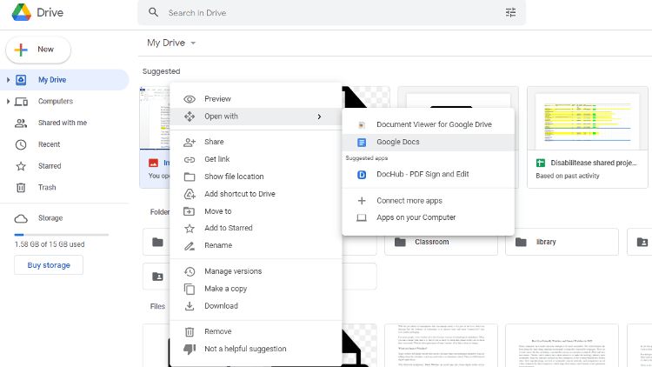Click the sidebar Trash bin icon
Screen dimensions: 652x367
(x=21, y=188)
